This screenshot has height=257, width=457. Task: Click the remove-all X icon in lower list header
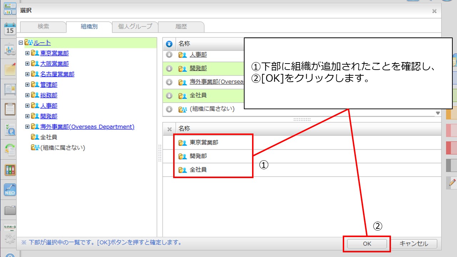click(x=170, y=129)
